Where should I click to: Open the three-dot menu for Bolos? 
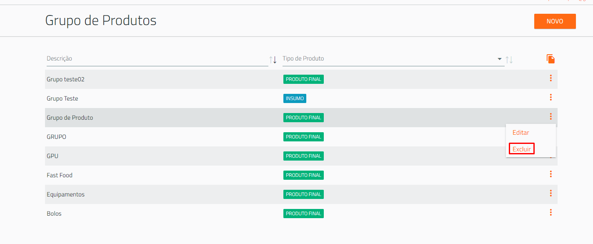pos(550,212)
